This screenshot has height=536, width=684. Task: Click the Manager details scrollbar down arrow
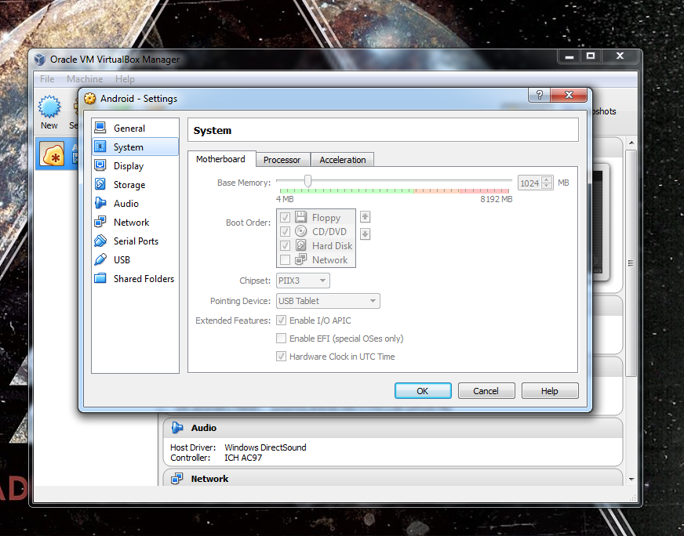pos(631,480)
